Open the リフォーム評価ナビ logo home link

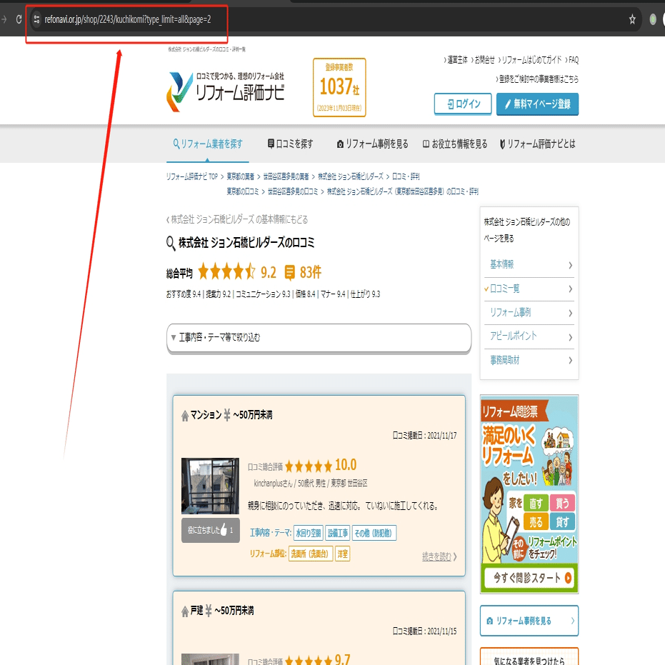click(225, 91)
